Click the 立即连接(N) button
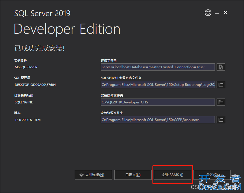The image size is (244, 193). point(93,175)
